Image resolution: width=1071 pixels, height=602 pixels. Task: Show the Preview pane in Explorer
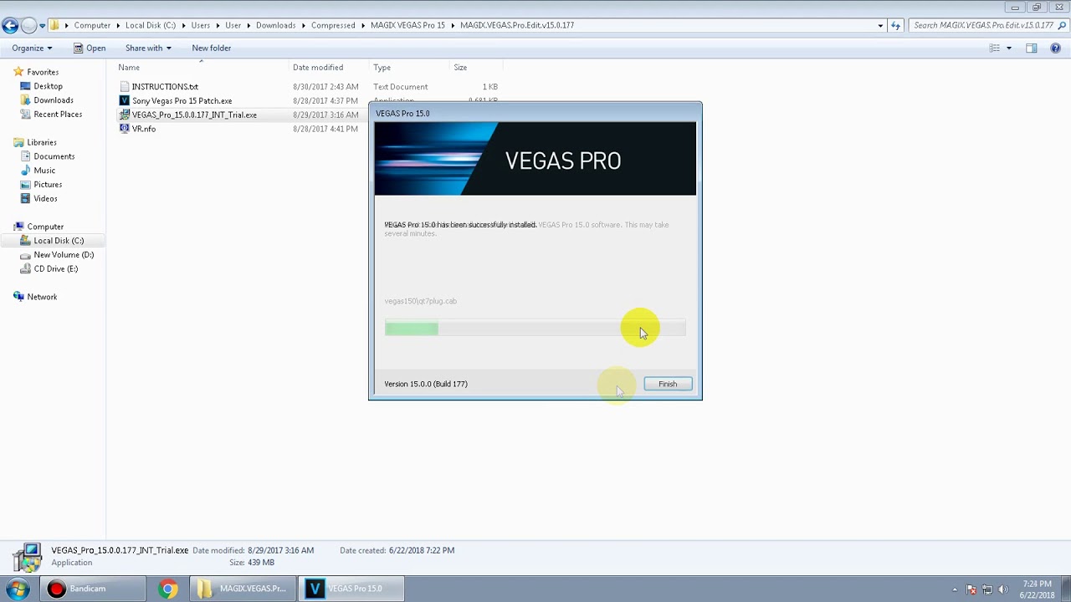tap(1031, 48)
